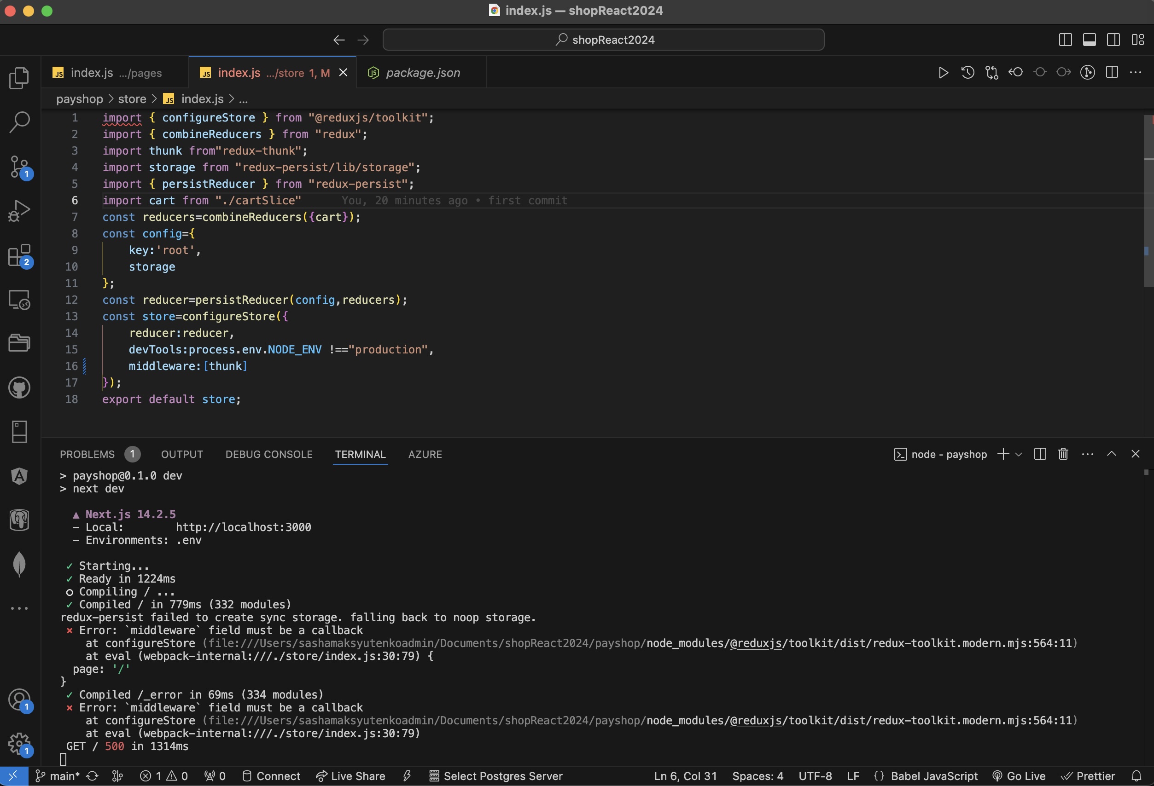
Task: Switch to the PROBLEMS panel tab
Action: [87, 455]
